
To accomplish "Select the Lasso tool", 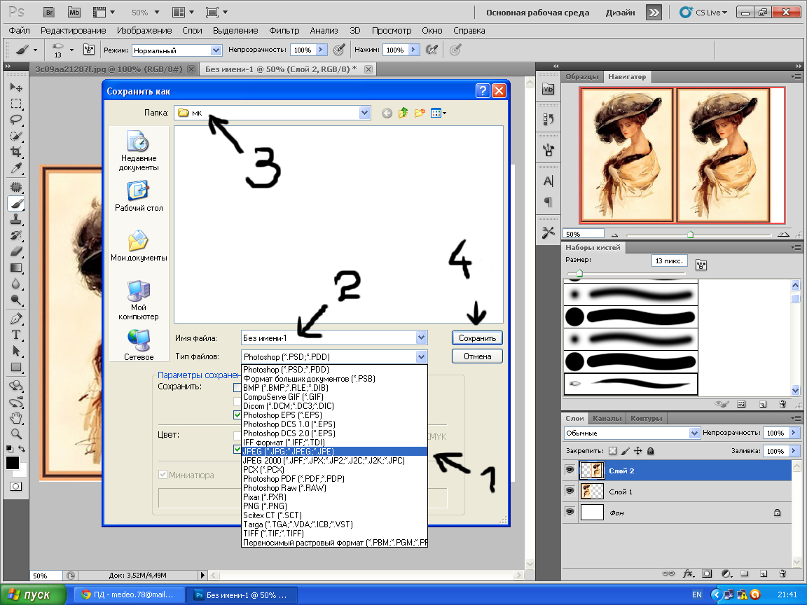I will tap(16, 120).
